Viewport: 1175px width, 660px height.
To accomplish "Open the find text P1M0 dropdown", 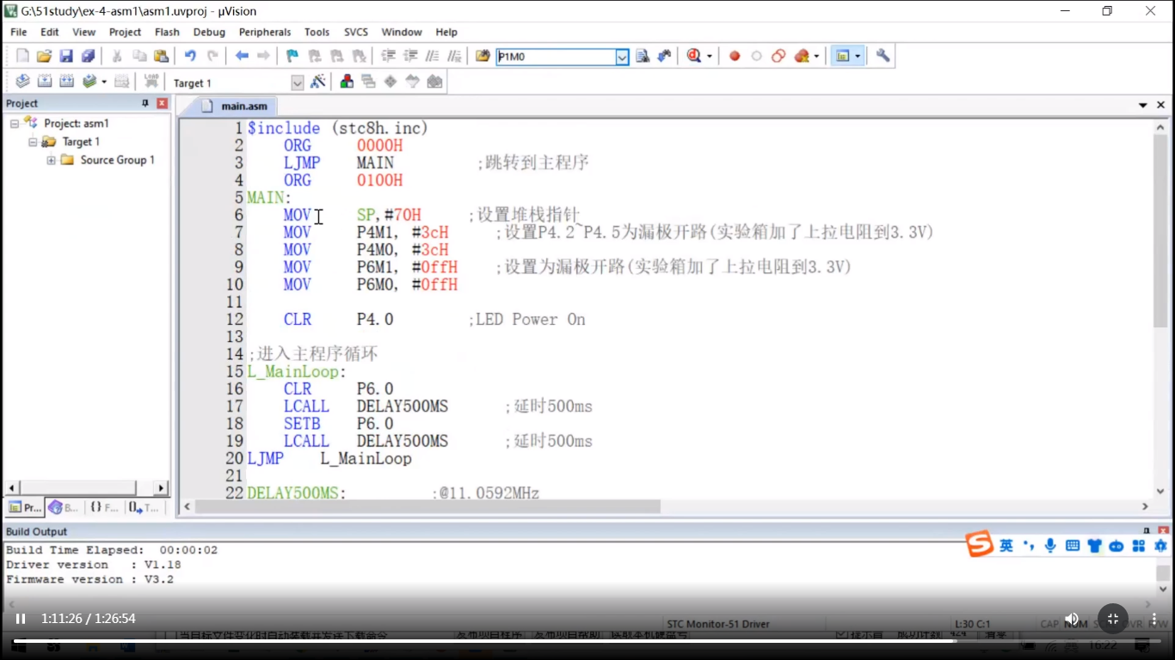I will 622,57.
